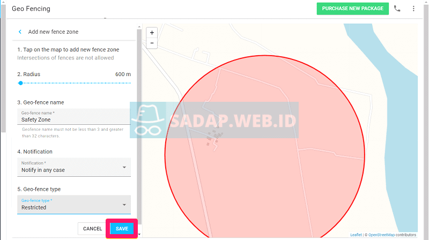429x240 pixels.
Task: Click the 'Geo Fencing' page title
Action: (x=31, y=9)
